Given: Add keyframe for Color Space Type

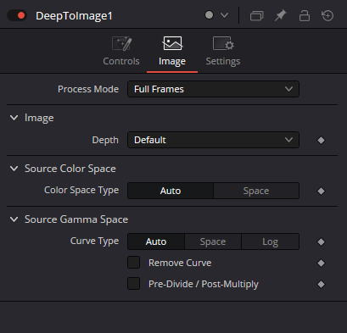Looking at the screenshot, I should 321,191.
